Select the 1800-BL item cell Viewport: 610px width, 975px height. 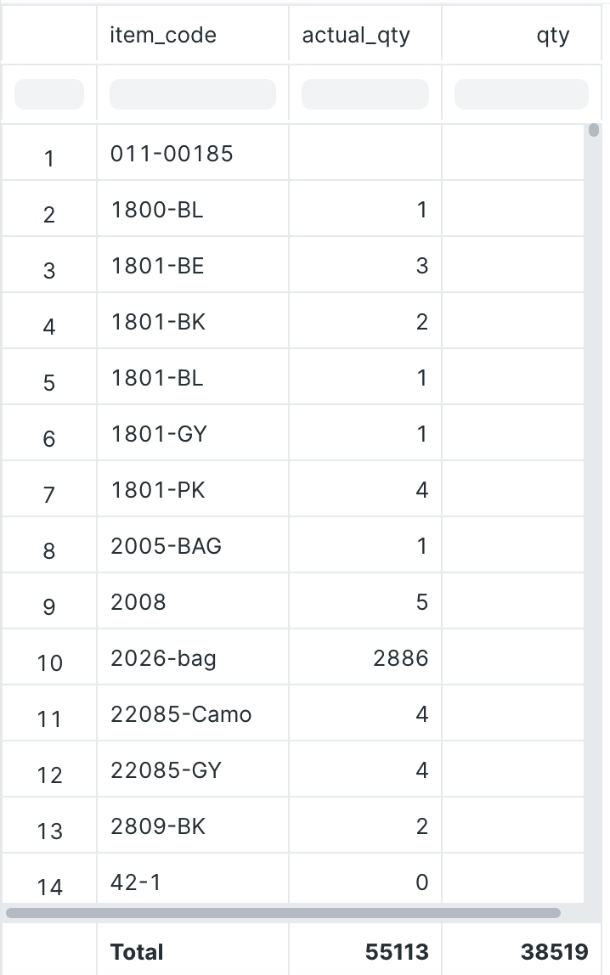click(x=193, y=209)
